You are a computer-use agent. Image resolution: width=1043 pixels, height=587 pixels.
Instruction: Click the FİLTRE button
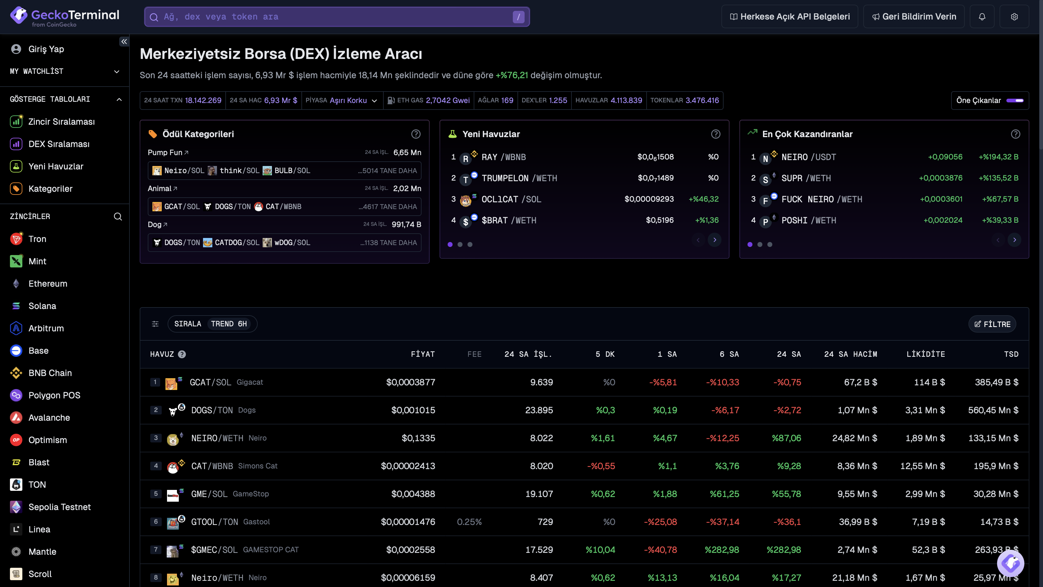click(x=992, y=324)
